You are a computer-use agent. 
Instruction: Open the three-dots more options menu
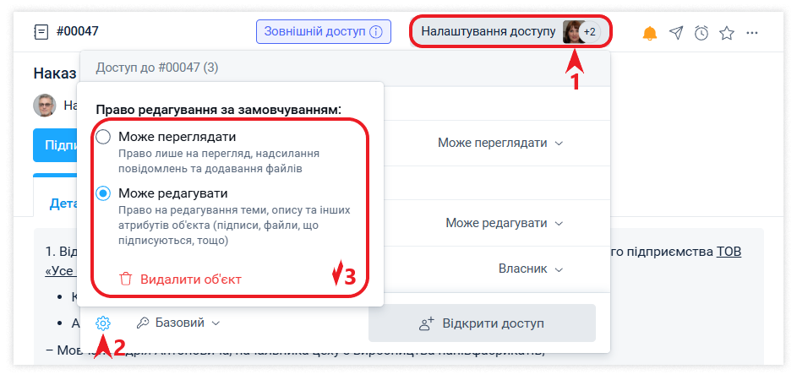click(x=752, y=33)
